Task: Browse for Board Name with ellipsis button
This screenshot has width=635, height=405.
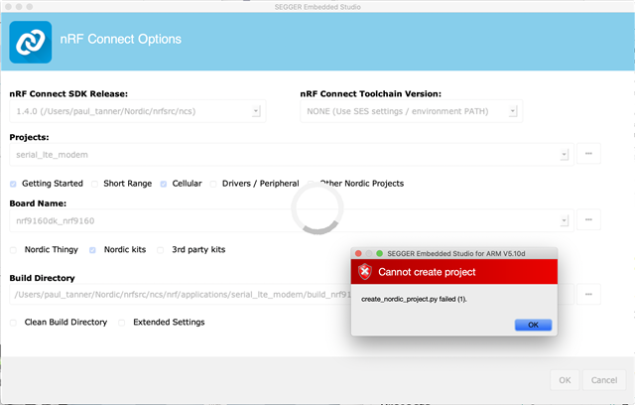Action: coord(588,219)
